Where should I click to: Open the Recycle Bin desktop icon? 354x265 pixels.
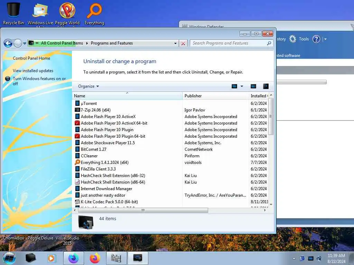click(13, 12)
